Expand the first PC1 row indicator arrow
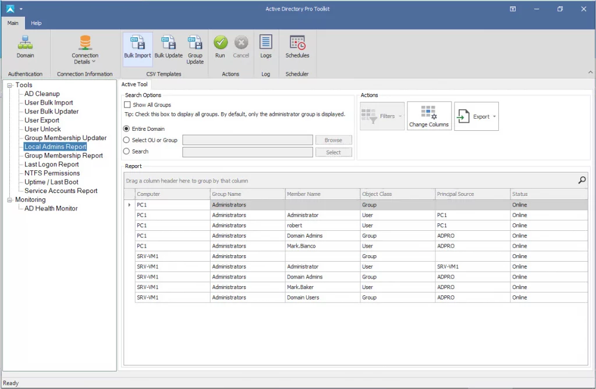Viewport: 596px width, 389px height. click(129, 205)
